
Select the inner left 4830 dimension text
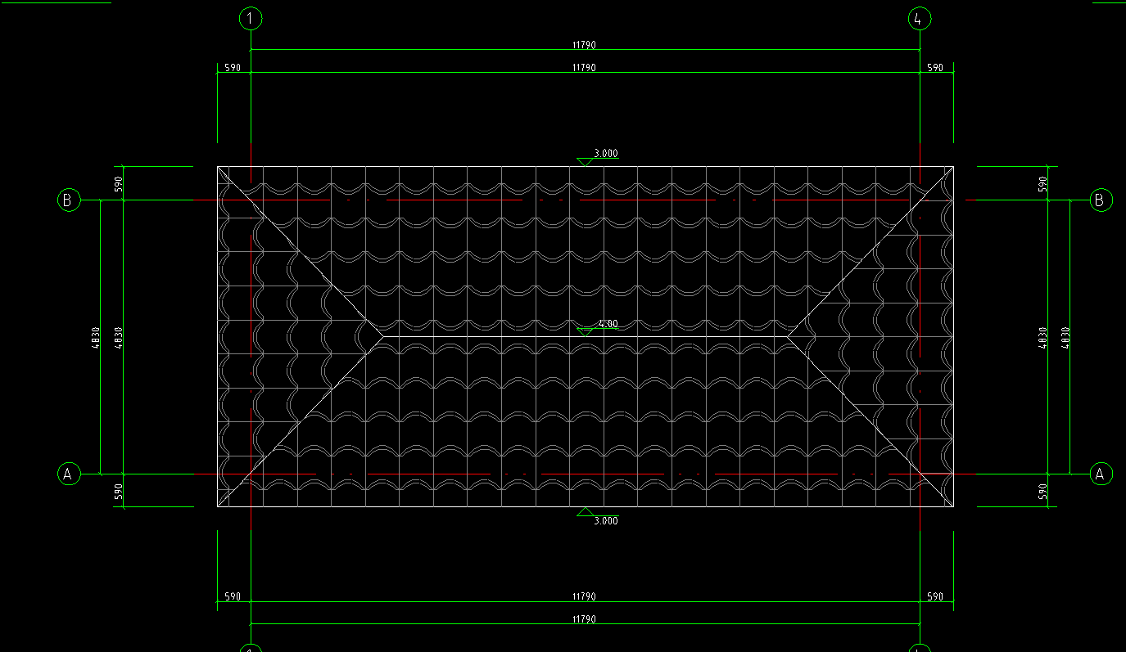click(118, 338)
